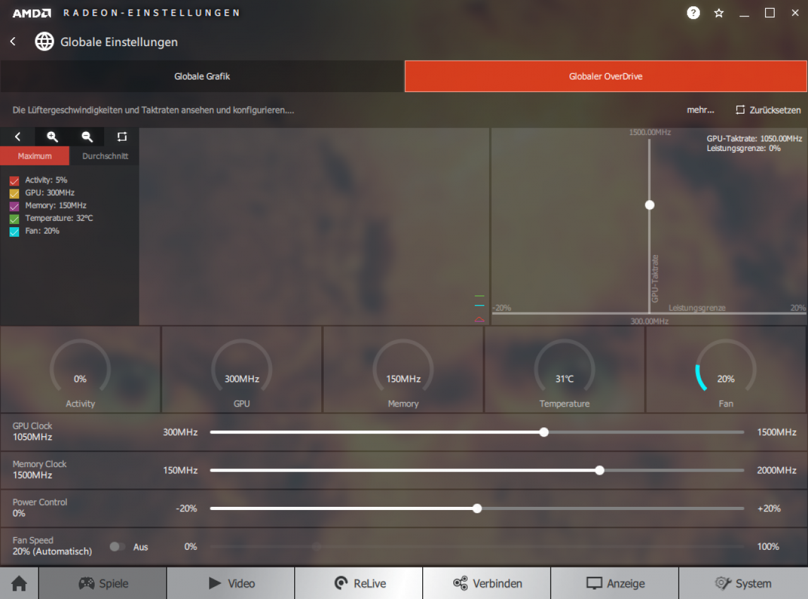Click the 2000MHz Memory Clock maximum label
808x599 pixels.
[x=776, y=470]
